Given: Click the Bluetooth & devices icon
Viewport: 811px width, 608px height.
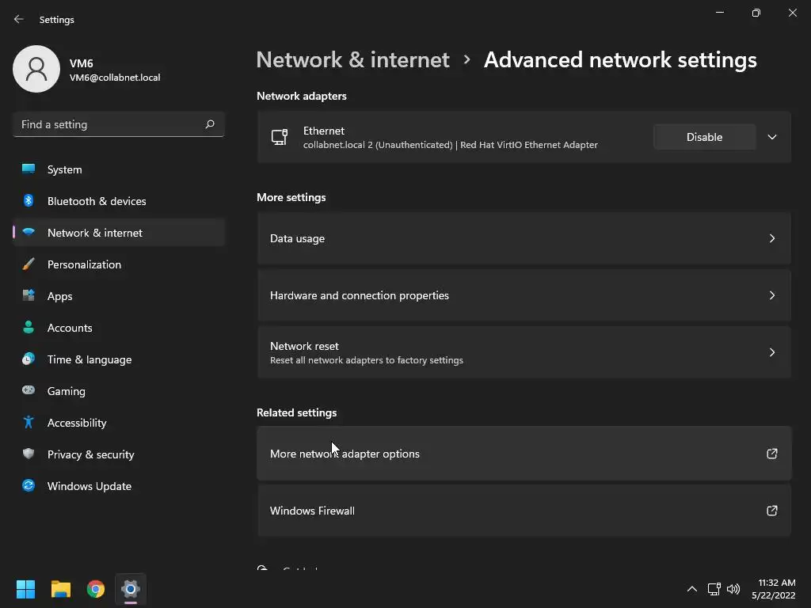Looking at the screenshot, I should [29, 201].
